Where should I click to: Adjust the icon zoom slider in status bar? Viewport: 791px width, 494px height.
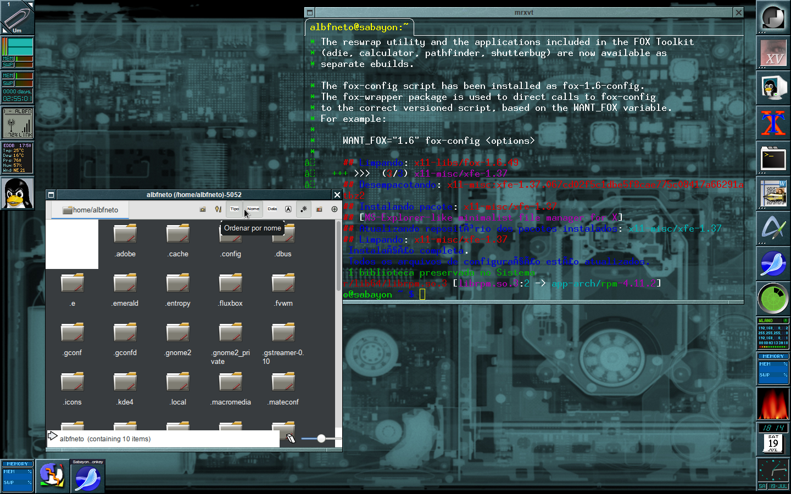tap(321, 438)
